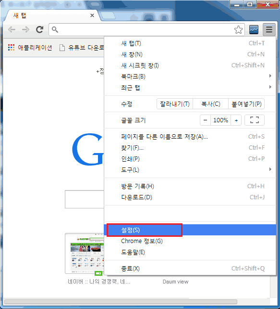Reload the page with the refresh icon

pos(39,29)
